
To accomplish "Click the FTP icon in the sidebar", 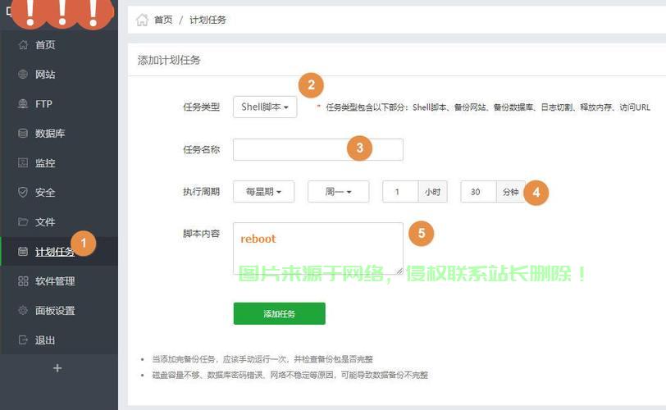I will click(x=23, y=103).
